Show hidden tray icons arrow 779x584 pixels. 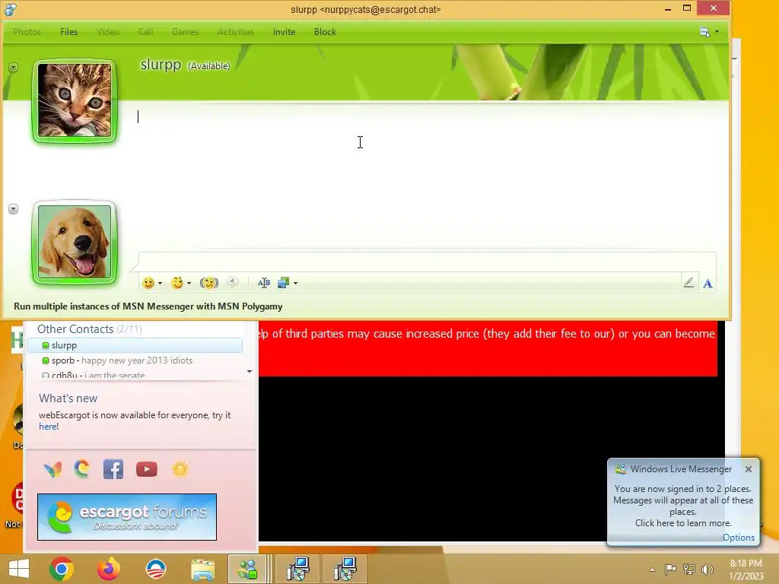652,570
